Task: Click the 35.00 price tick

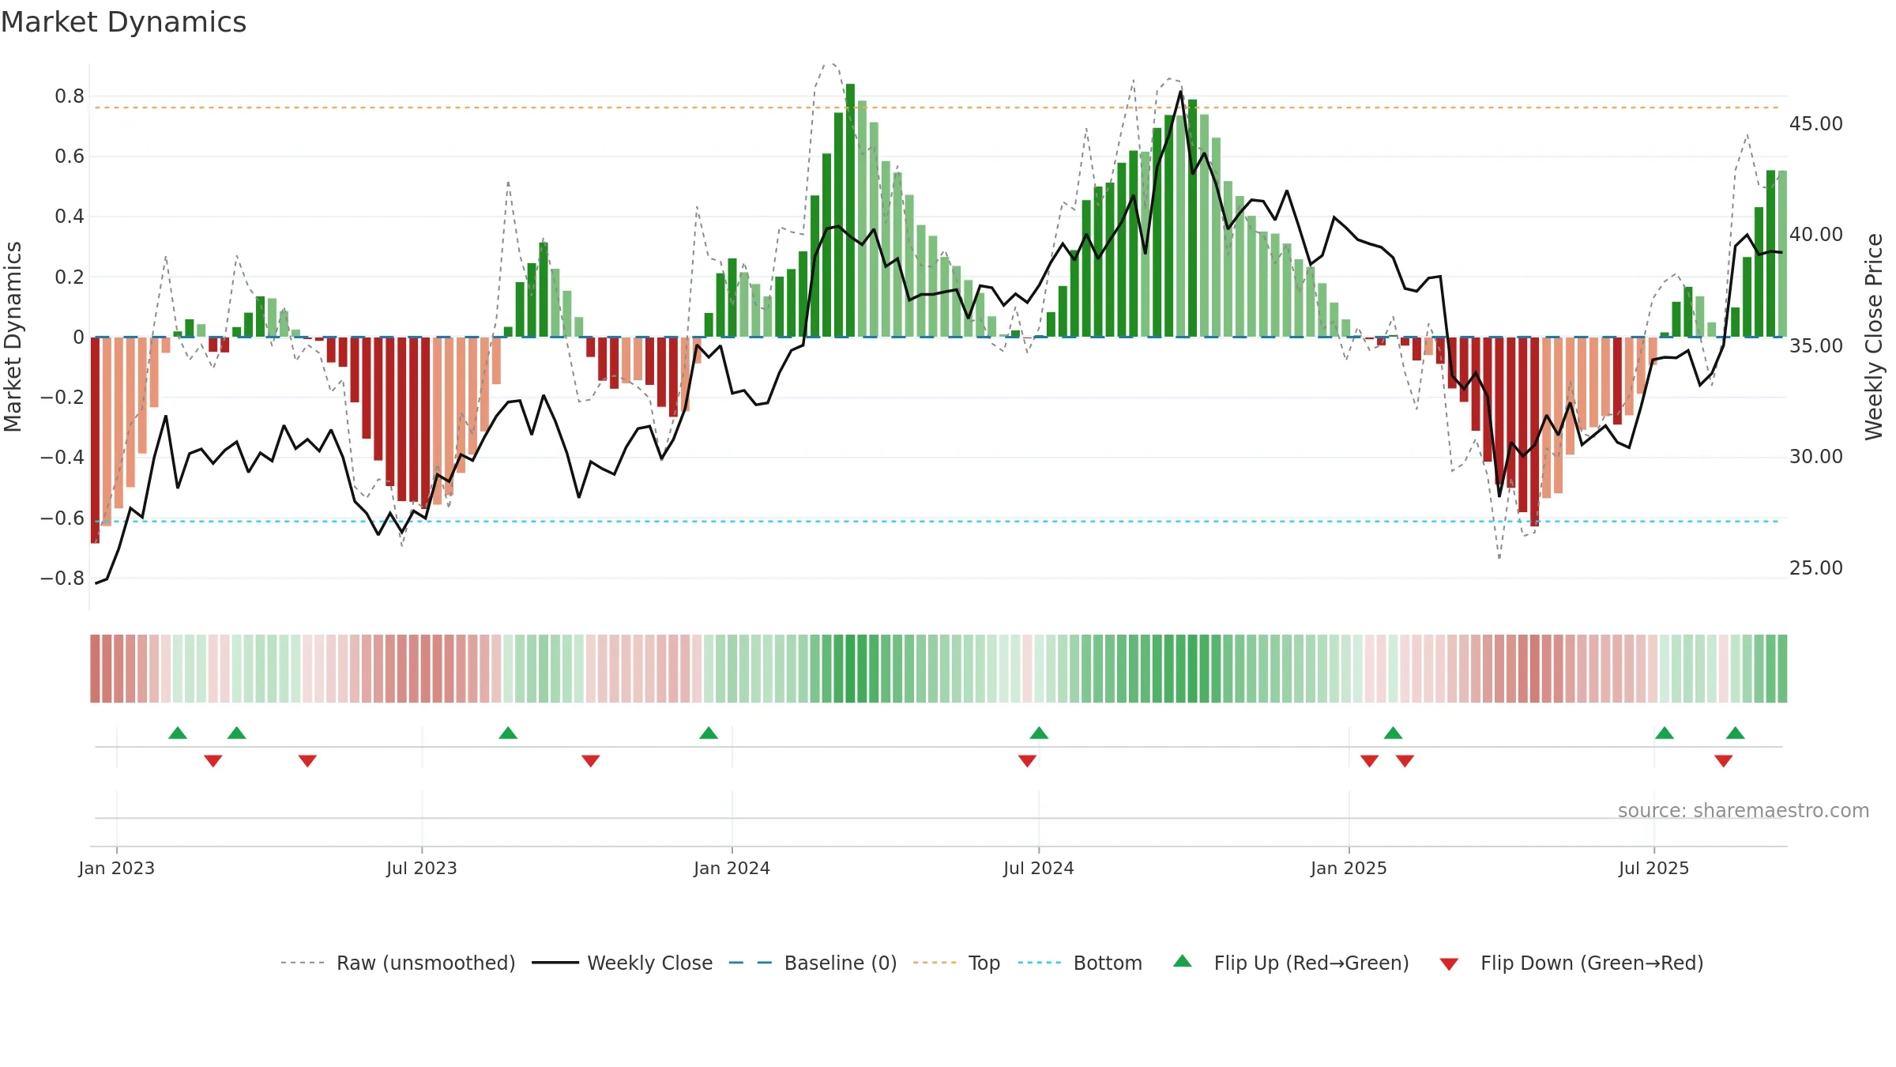Action: (x=1815, y=345)
